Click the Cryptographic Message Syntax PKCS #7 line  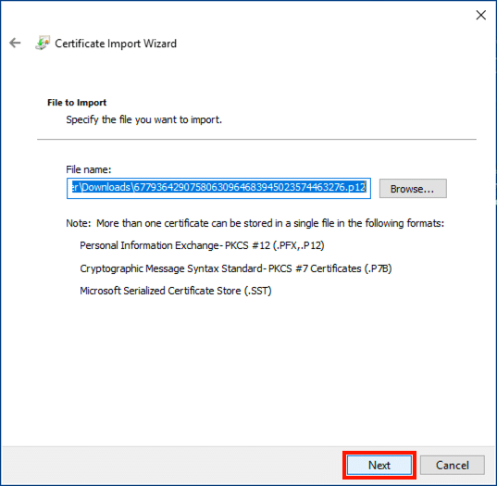point(236,268)
